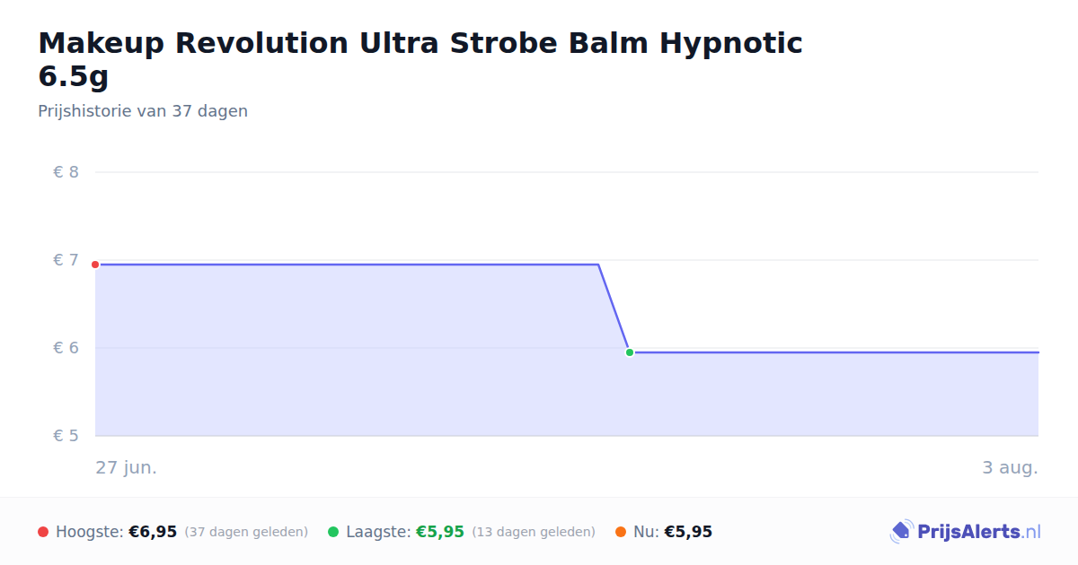Click the Prijshistorie van 37 dagen subtitle
This screenshot has height=565, width=1078.
[x=143, y=111]
